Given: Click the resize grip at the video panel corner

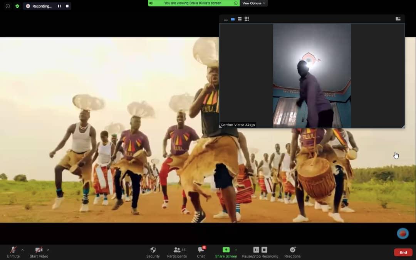Looking at the screenshot, I should [x=403, y=127].
